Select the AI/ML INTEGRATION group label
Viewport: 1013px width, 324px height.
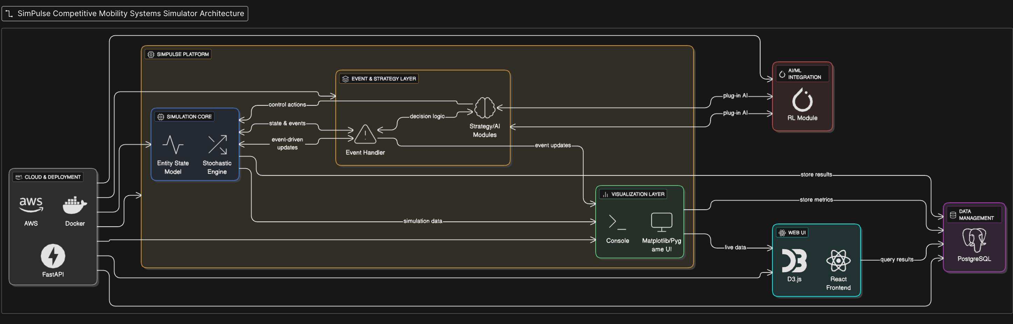coord(805,74)
